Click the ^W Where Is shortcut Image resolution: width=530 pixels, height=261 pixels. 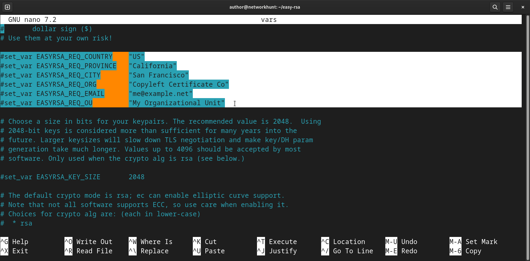click(151, 242)
